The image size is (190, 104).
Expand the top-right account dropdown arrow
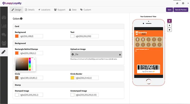188,3
